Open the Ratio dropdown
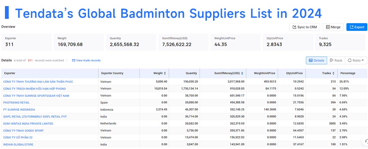The image size is (368, 149). (x=356, y=60)
